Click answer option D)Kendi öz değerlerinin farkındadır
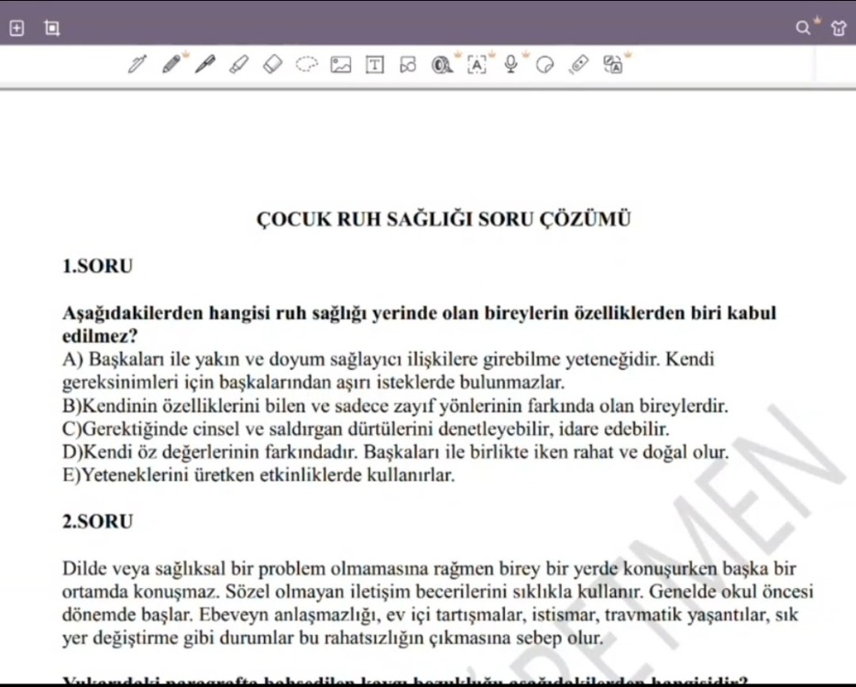This screenshot has width=856, height=687. (x=395, y=452)
